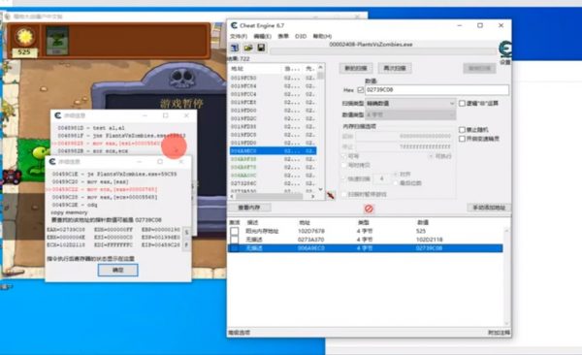Screen dimensions: 582x355
Task: Click the sun counter showing 525
Action: (x=24, y=52)
